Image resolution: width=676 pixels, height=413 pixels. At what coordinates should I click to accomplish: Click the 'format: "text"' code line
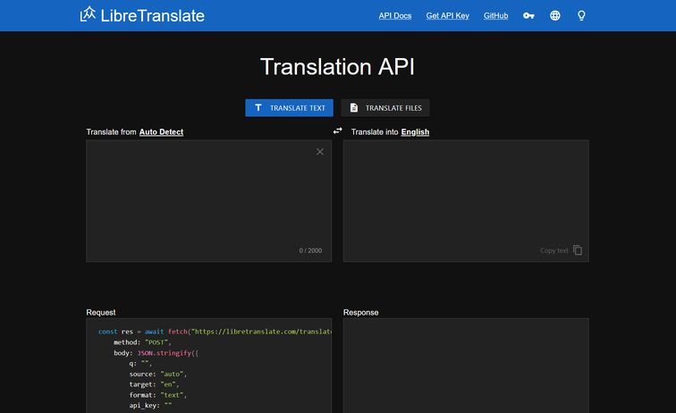[157, 395]
